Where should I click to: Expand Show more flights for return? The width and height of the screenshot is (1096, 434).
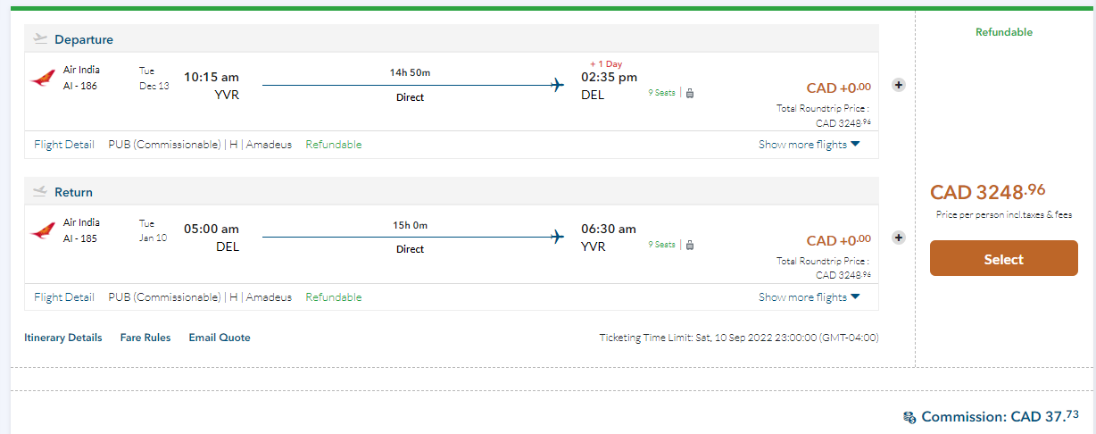(x=809, y=297)
